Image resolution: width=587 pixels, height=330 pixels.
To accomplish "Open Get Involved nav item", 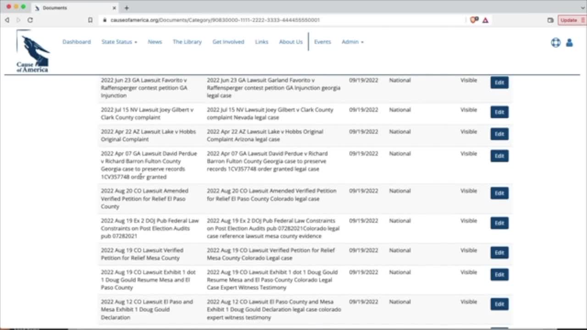I will 228,42.
